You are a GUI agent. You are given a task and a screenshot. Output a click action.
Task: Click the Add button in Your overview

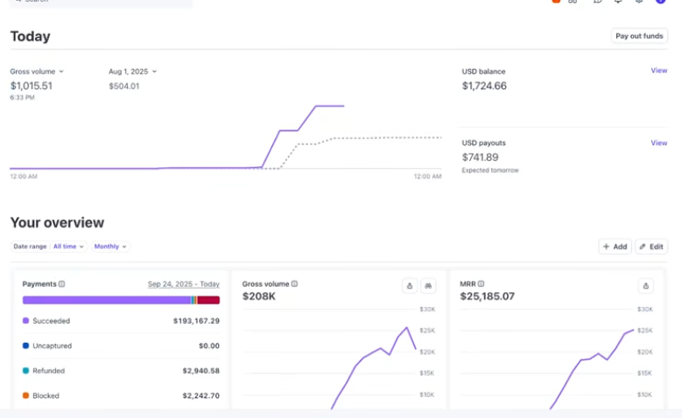pyautogui.click(x=615, y=247)
